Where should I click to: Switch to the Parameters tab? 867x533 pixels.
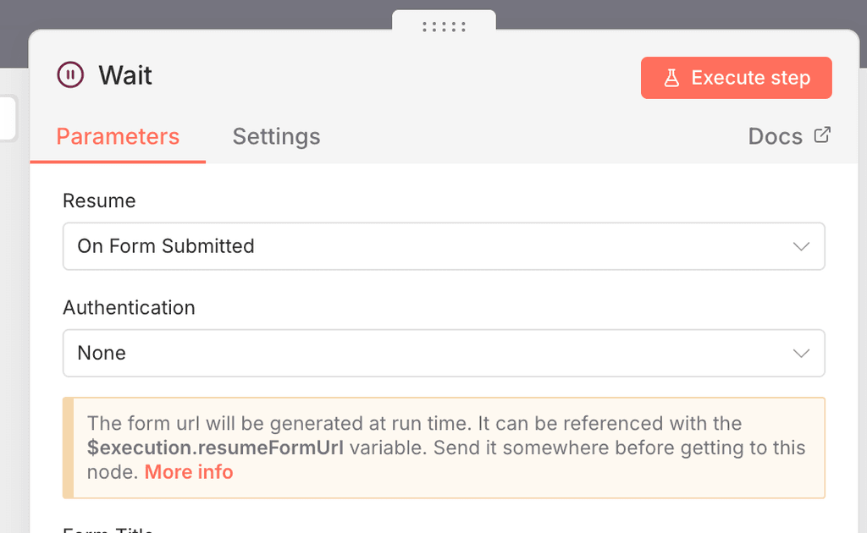[x=118, y=136]
